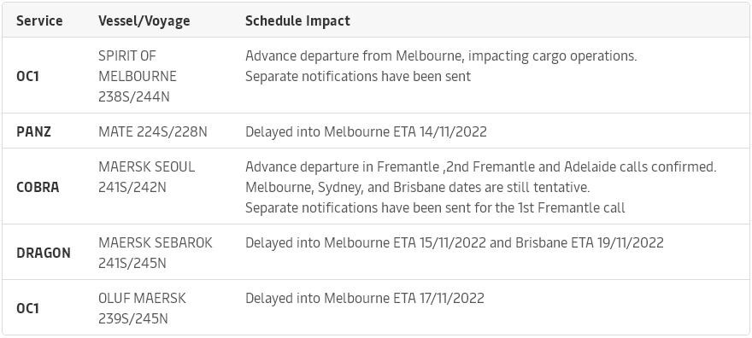This screenshot has height=338, width=752.
Task: Click the MAERSK SEBAROK 241S/245N cell
Action: click(155, 253)
